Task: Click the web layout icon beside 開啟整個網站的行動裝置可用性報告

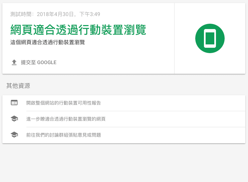Action: [x=14, y=103]
